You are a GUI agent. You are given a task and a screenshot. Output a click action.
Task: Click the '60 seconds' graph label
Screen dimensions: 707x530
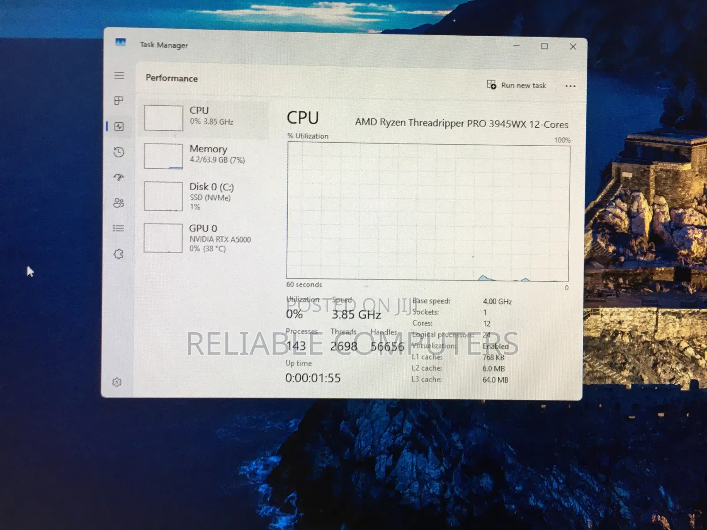pos(304,284)
